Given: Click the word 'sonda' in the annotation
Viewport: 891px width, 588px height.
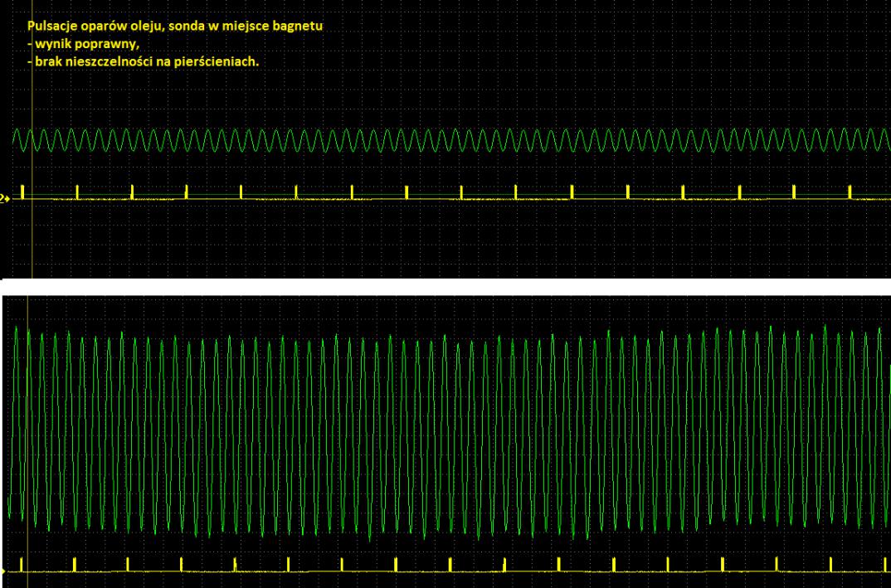Looking at the screenshot, I should [x=196, y=27].
